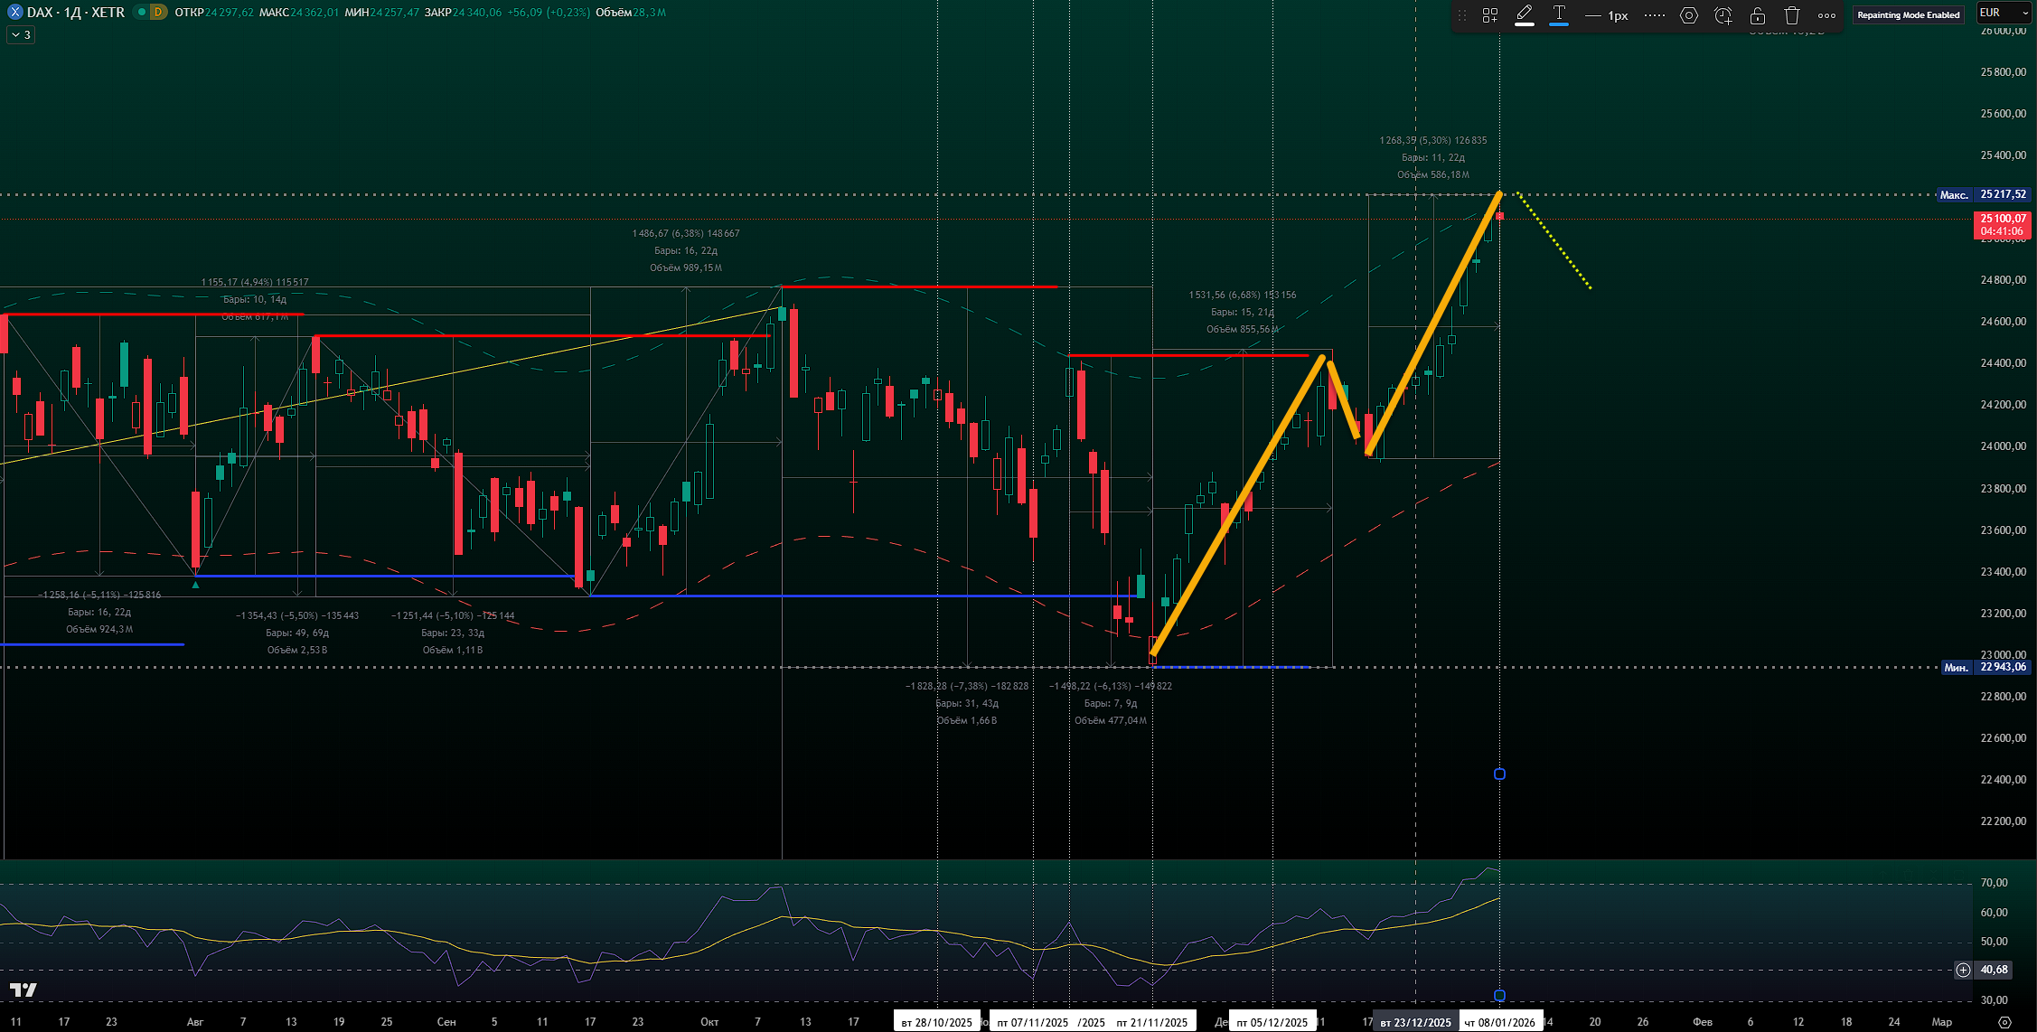Open the drawing templates grid icon
Screen dimensions: 2037x1032
[x=1490, y=15]
